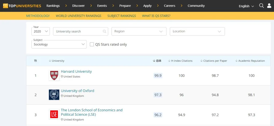The width and height of the screenshot is (274, 126).
Task: Sort by 总体 overall score column
Action: pos(157,61)
